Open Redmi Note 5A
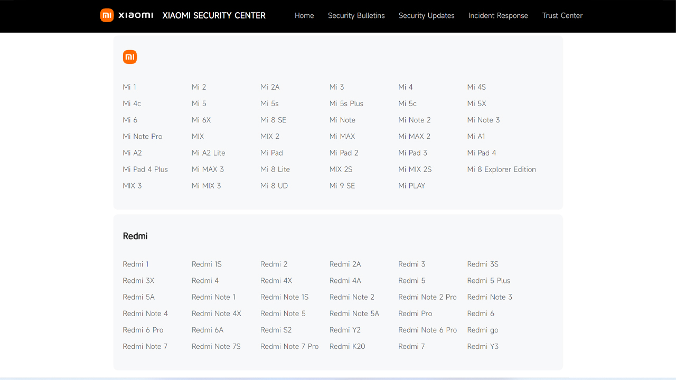Screen dimensions: 676x380 click(354, 313)
